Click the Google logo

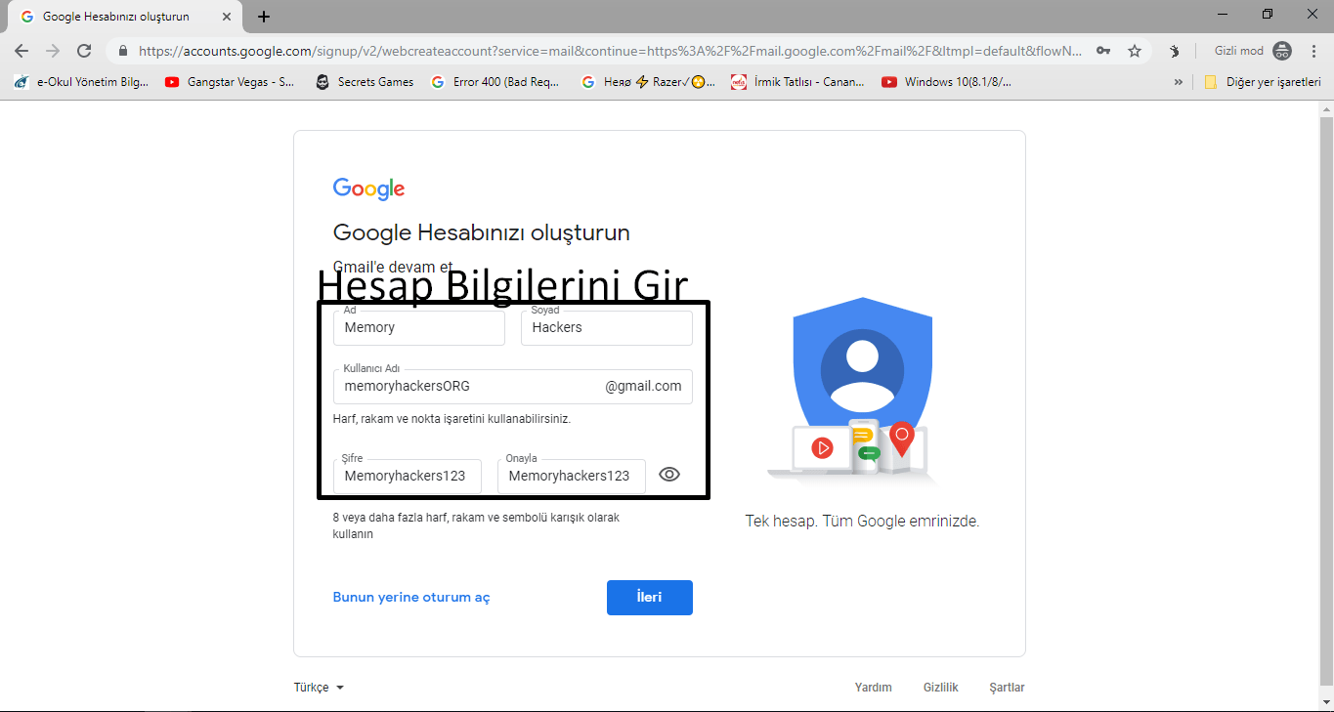(368, 188)
